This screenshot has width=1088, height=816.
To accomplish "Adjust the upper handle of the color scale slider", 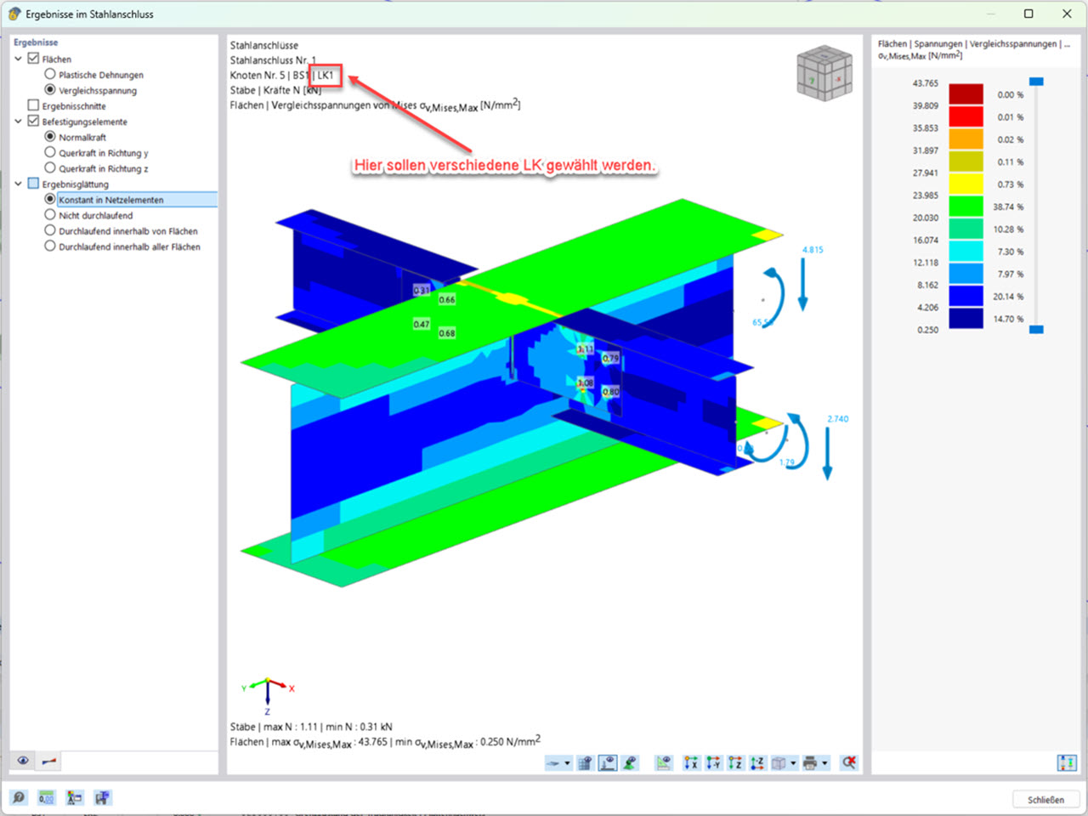I will click(x=1036, y=81).
